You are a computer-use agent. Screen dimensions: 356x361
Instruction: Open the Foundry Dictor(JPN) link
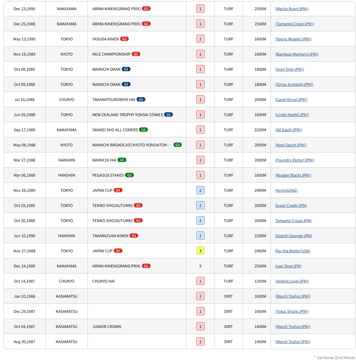295,160
